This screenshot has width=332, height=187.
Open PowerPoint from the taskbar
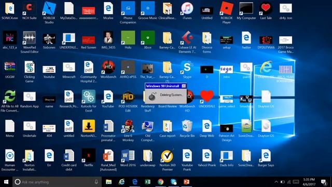(187, 182)
